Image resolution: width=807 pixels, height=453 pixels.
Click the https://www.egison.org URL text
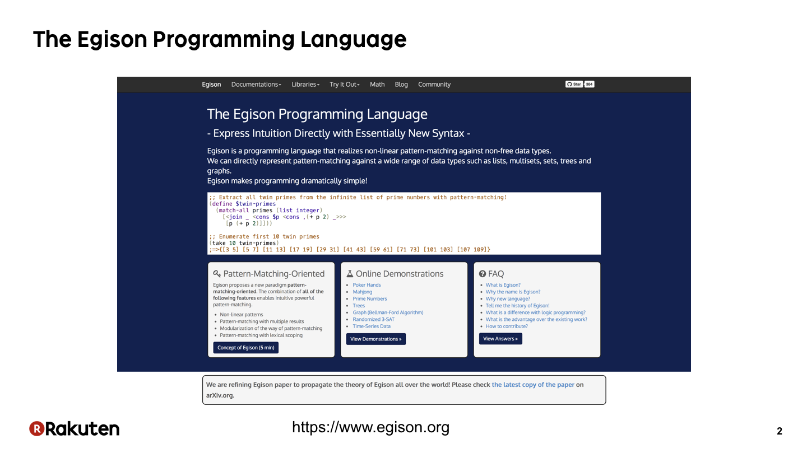pyautogui.click(x=370, y=428)
